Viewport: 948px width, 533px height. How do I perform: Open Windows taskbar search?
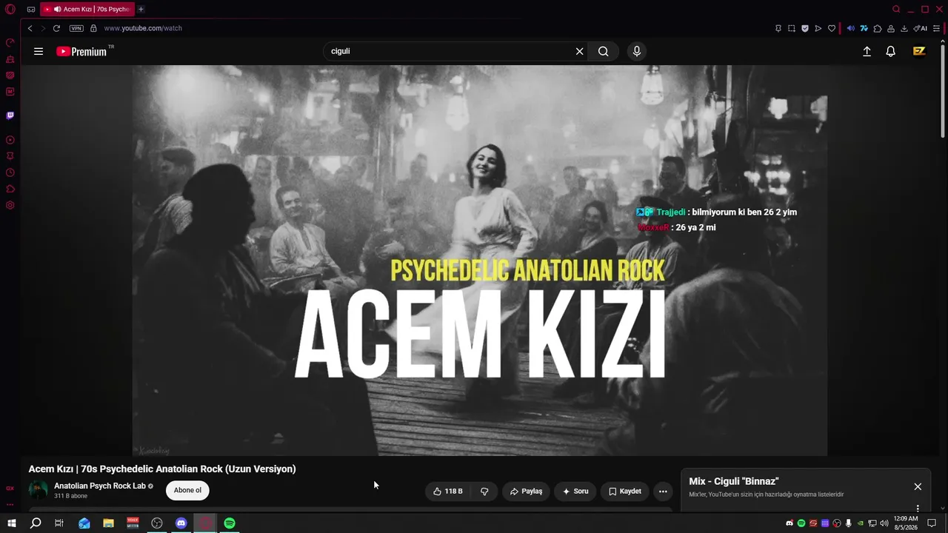point(36,523)
